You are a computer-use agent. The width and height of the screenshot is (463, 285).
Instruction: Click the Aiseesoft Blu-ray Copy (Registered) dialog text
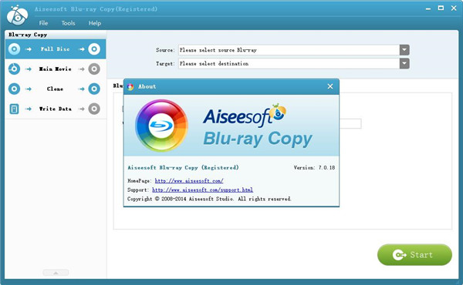click(183, 167)
